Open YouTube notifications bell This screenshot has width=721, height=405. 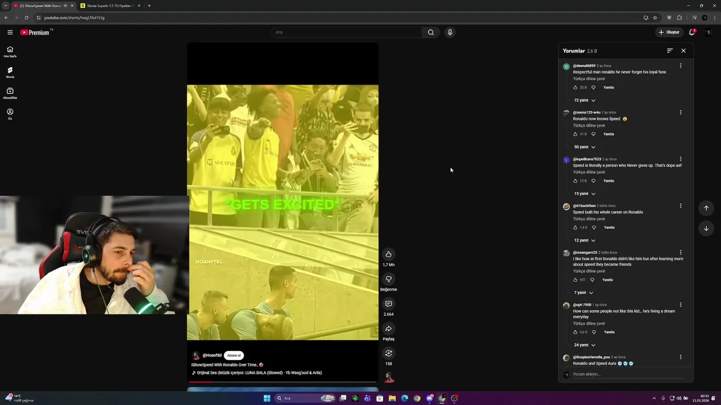pos(692,32)
